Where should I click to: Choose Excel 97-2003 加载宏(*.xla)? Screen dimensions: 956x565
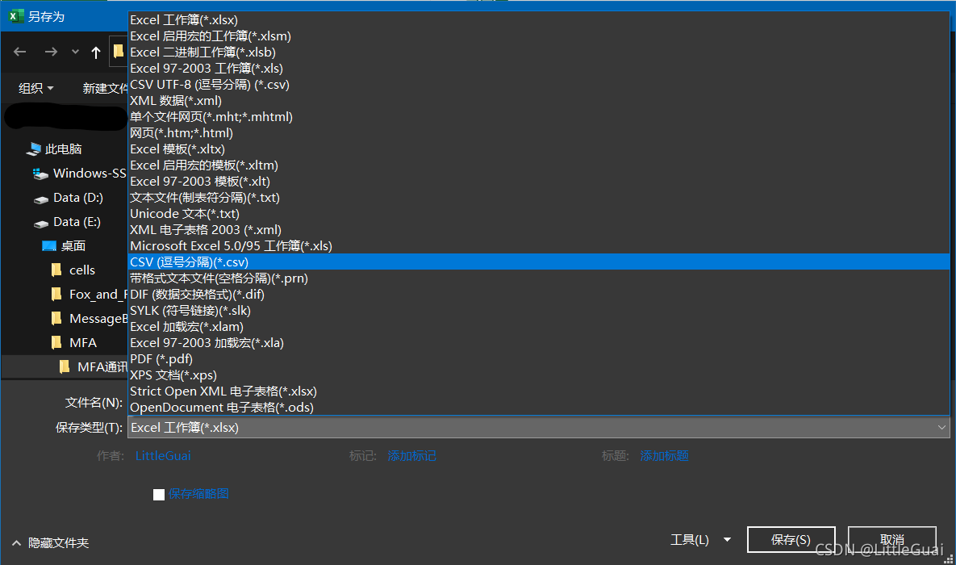click(539, 344)
